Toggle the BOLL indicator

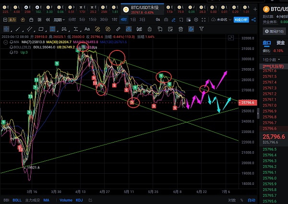pos(17,200)
